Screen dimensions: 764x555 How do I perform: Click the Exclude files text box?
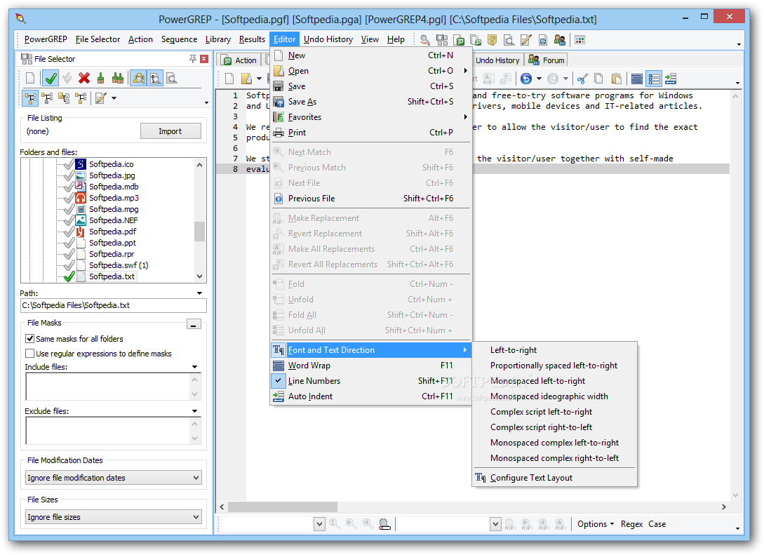[108, 431]
